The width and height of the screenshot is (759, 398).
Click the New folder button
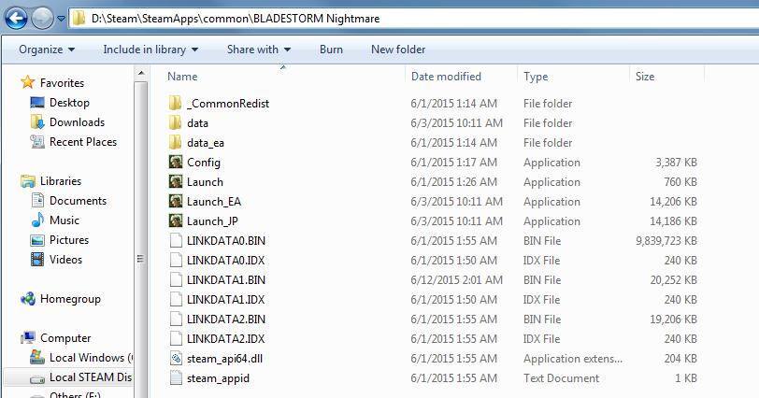click(x=398, y=50)
